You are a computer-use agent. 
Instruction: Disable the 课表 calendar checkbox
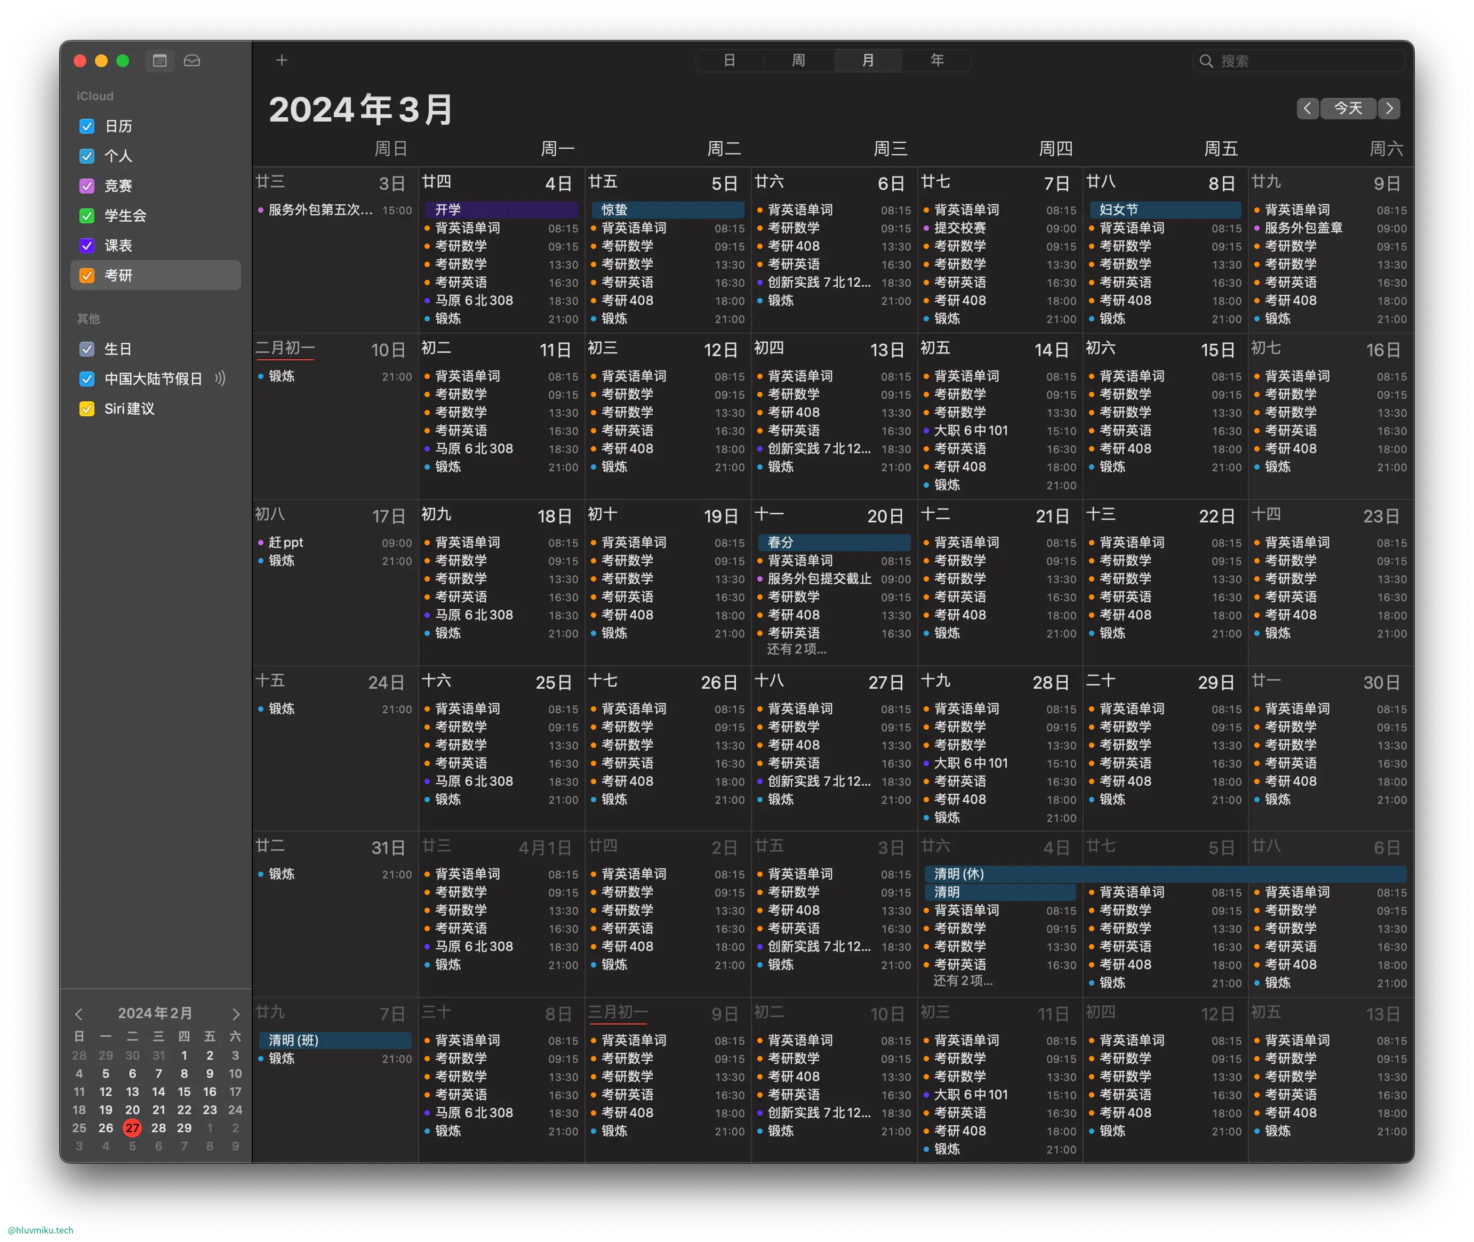pyautogui.click(x=87, y=246)
